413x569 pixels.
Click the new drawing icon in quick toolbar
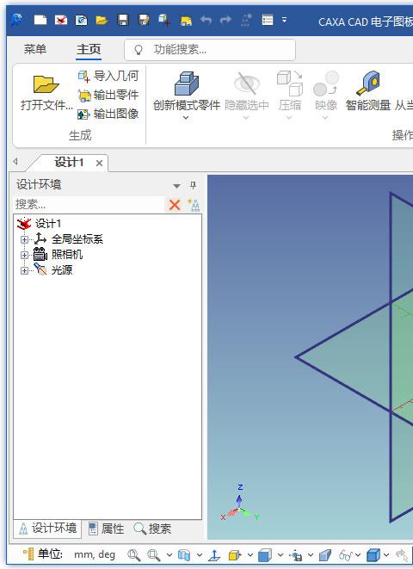pyautogui.click(x=81, y=20)
